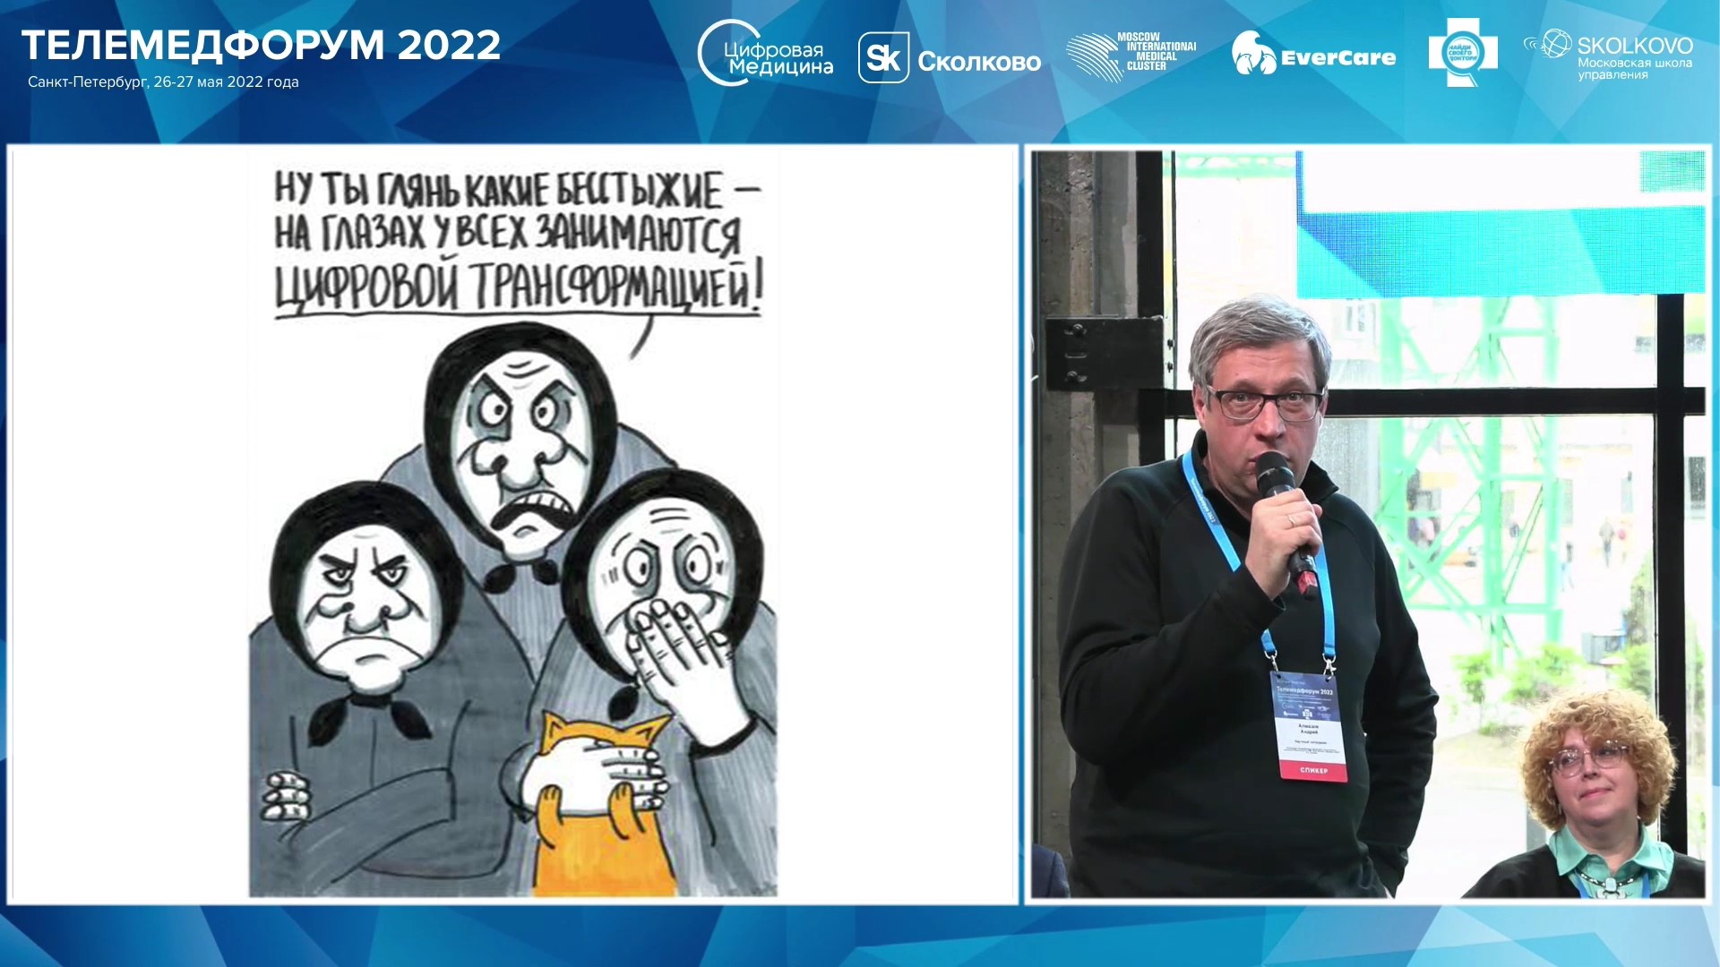Image resolution: width=1720 pixels, height=967 pixels.
Task: Click the red СПИКЕР label on badge
Action: pos(1314,769)
